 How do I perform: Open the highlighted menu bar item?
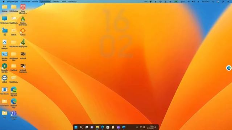click(x=45, y=1)
